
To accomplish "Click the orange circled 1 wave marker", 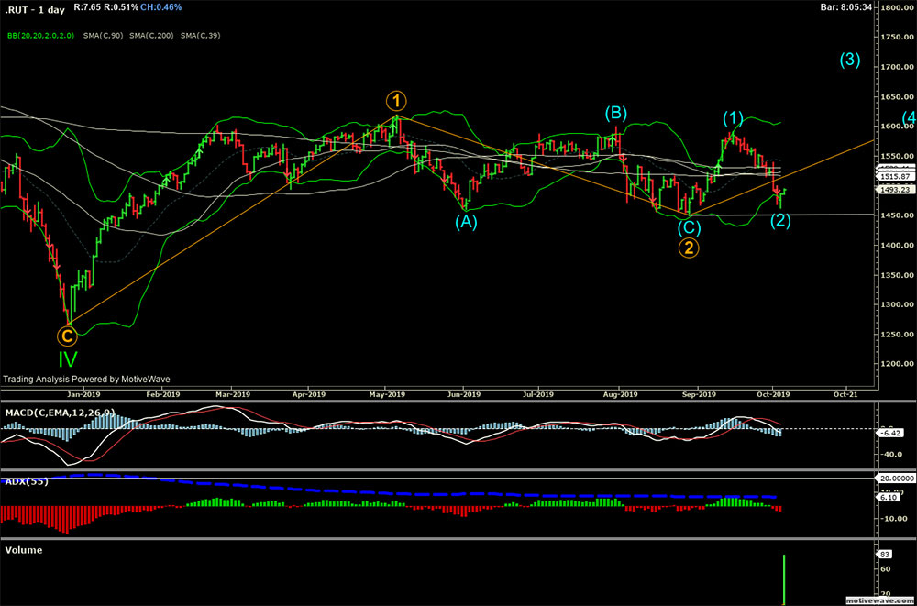I will (395, 100).
